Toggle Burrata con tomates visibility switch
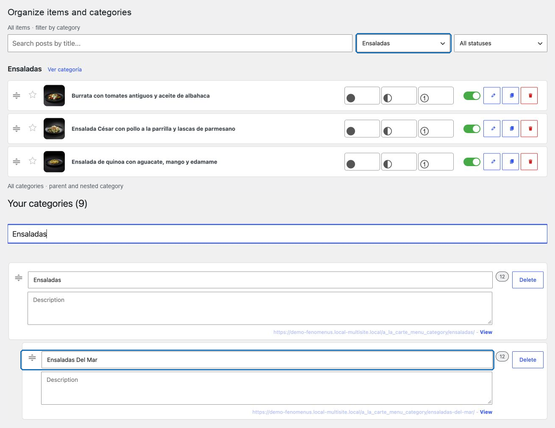Viewport: 555px width, 428px height. tap(472, 96)
